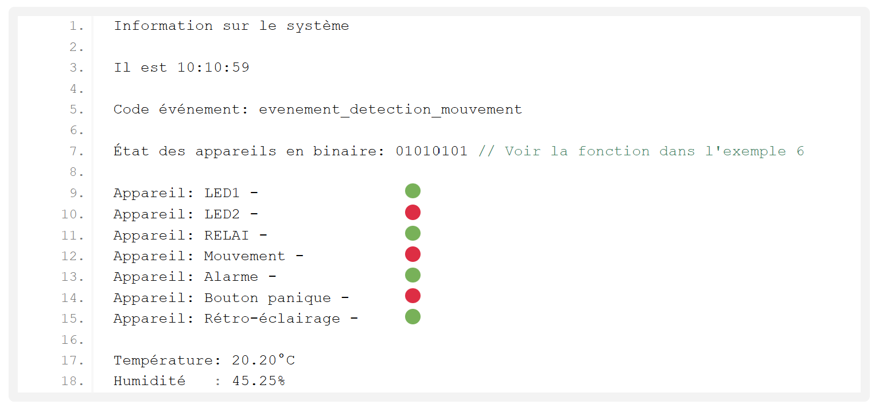Click the heading Information sur le système

[x=231, y=26]
